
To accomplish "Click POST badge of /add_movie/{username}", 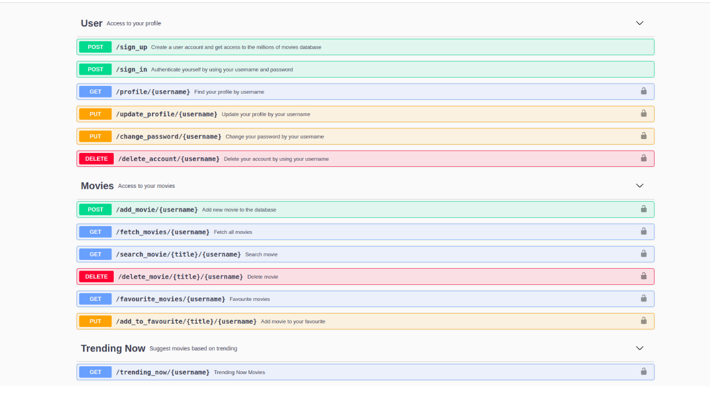I will point(95,209).
